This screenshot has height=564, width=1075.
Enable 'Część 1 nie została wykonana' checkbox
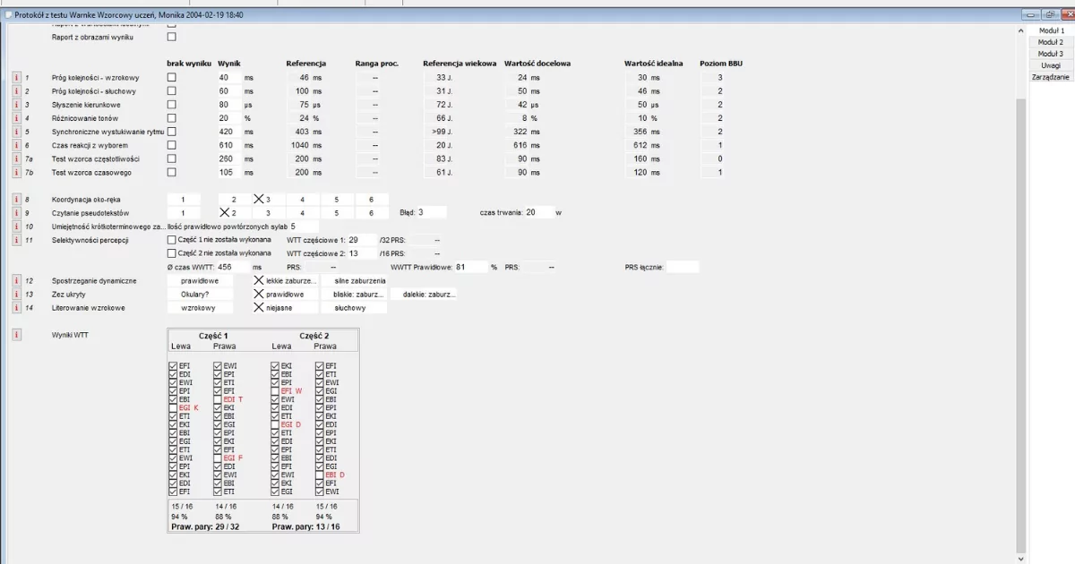pyautogui.click(x=172, y=240)
